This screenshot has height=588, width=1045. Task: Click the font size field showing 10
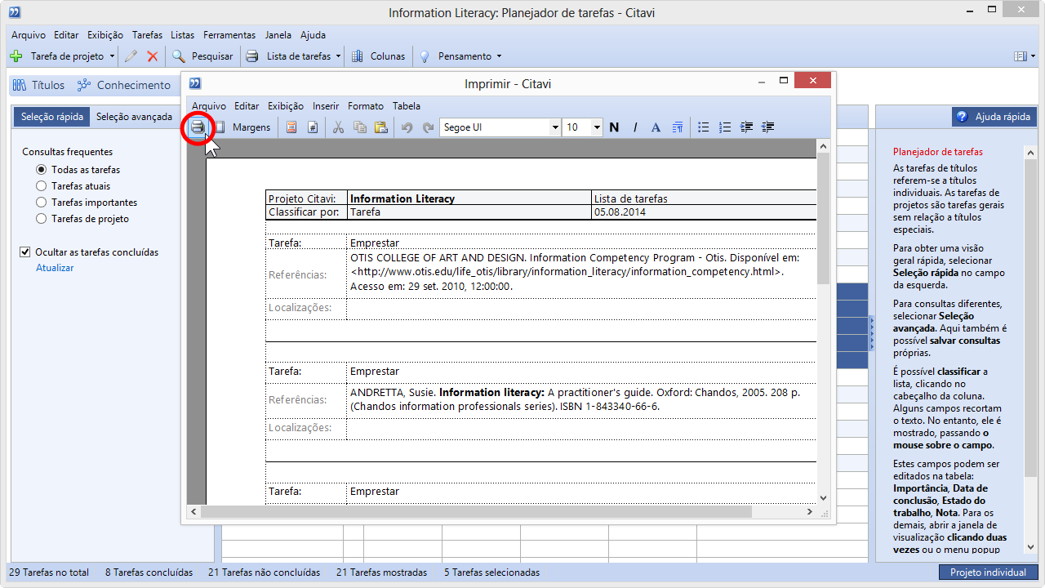pyautogui.click(x=576, y=127)
